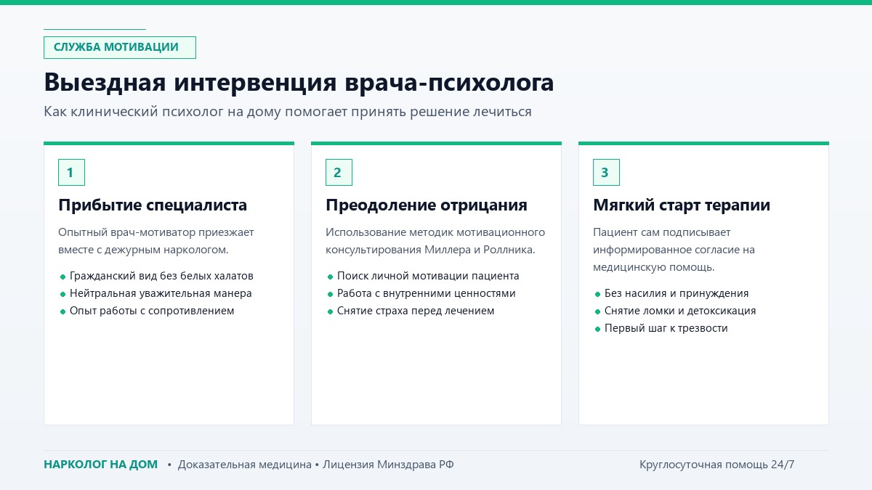This screenshot has width=872, height=490.
Task: Click the step number 1 badge
Action: (x=71, y=172)
